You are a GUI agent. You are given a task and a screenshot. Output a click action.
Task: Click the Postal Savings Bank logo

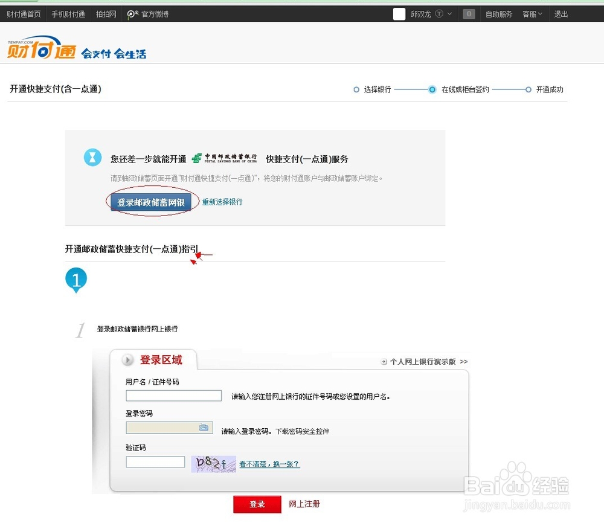click(225, 158)
